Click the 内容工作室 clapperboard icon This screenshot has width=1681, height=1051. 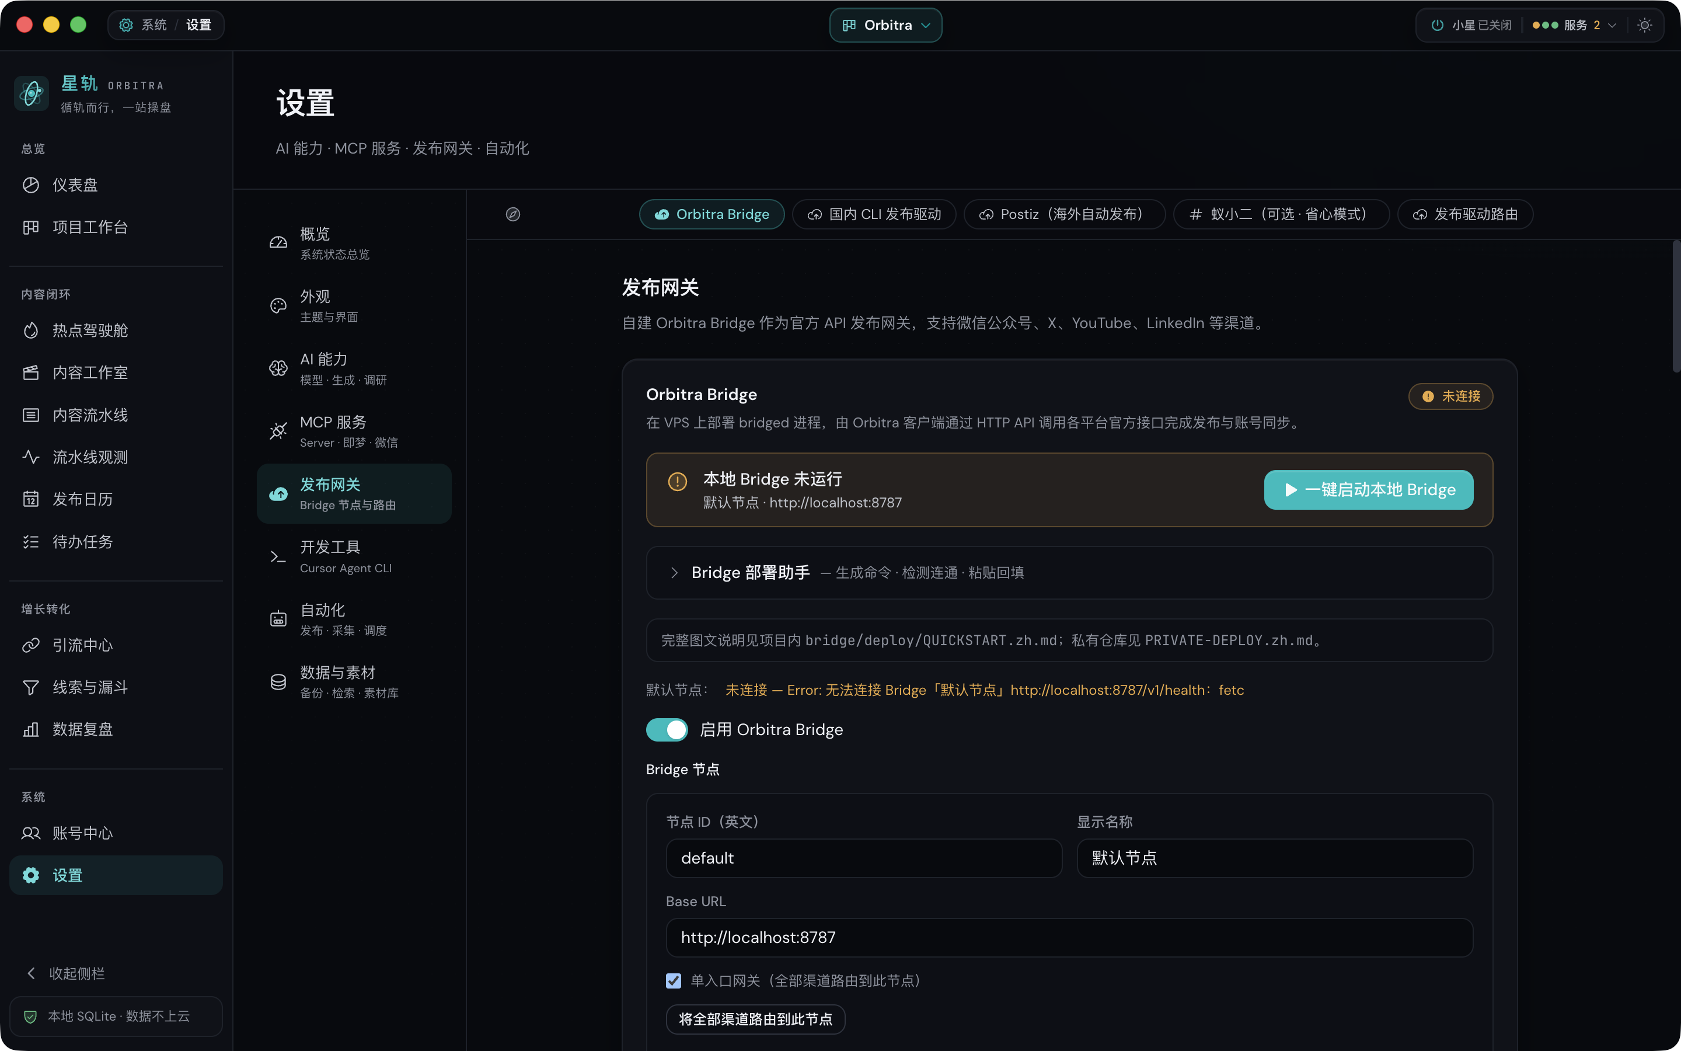coord(30,373)
